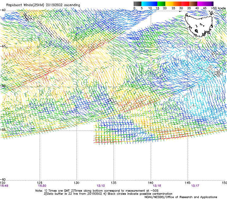Click the cyan-blue 5-15 knots legend color

(x=149, y=4)
